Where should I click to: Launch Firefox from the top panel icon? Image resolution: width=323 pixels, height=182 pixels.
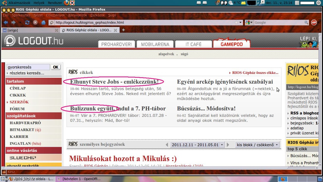66,3
